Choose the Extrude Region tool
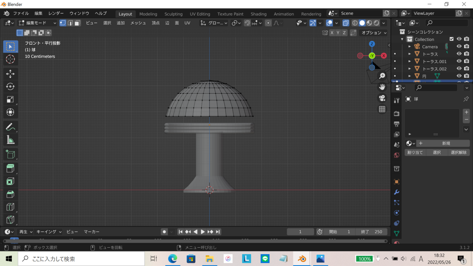 (x=11, y=168)
